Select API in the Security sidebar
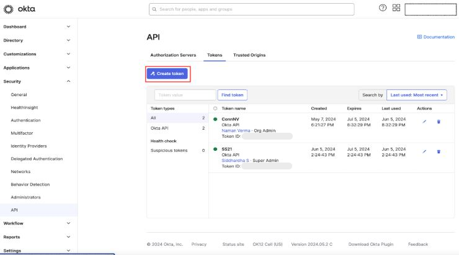This screenshot has height=255, width=459. pyautogui.click(x=38, y=210)
